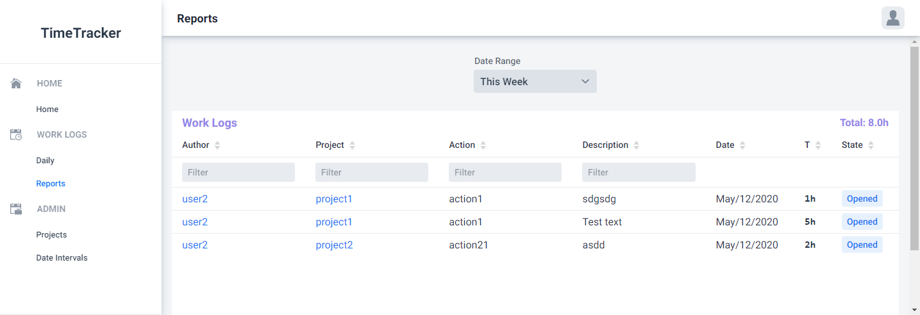920x315 pixels.
Task: Click user2 link in the first row
Action: pos(195,199)
